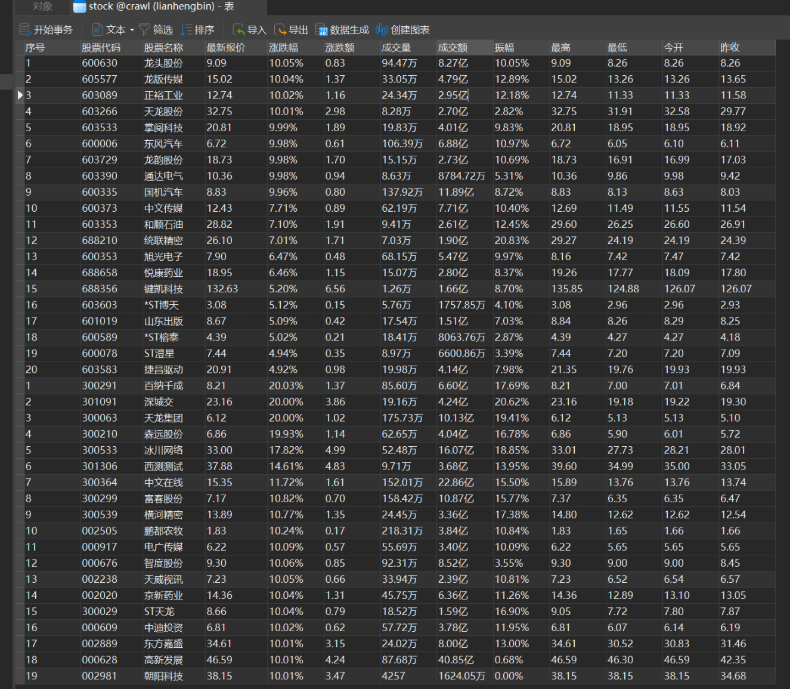The width and height of the screenshot is (790, 689).
Task: Click the 筛选 filter funnel icon
Action: tap(144, 29)
